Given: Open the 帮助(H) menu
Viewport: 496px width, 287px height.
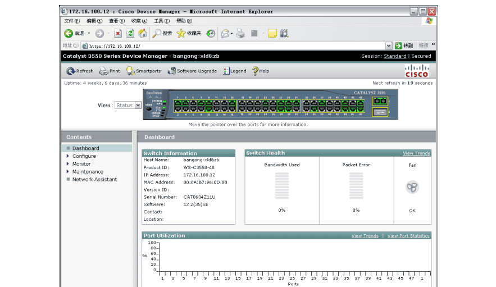Looking at the screenshot, I should click(x=184, y=21).
